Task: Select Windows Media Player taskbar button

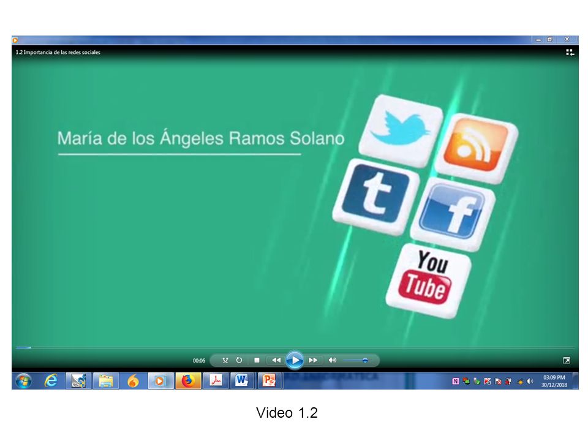Action: [x=160, y=381]
